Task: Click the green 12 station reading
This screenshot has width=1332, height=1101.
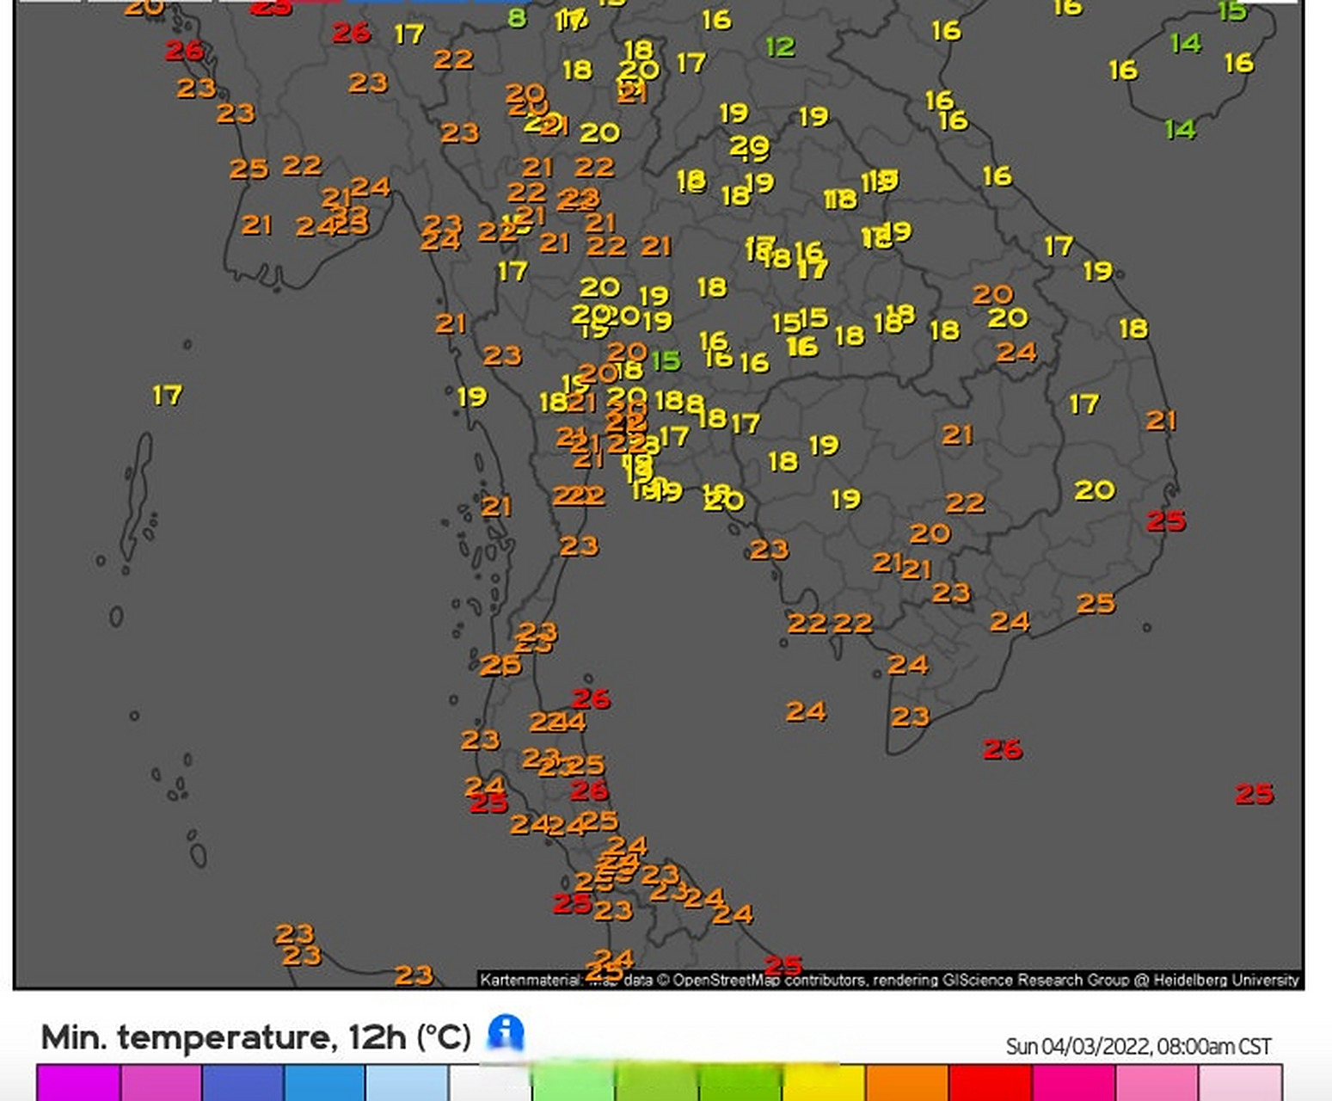Action: 780,47
